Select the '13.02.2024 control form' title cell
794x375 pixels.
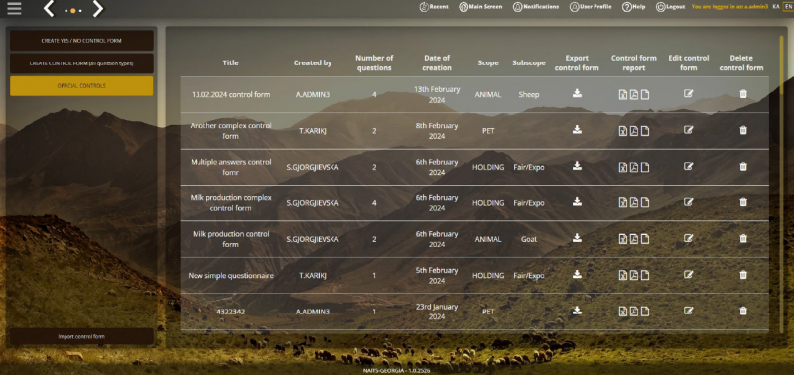[231, 94]
